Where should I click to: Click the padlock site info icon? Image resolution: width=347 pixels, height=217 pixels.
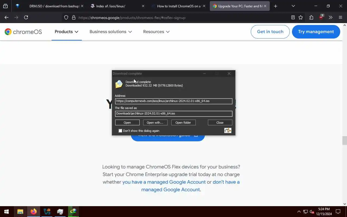pos(73,18)
